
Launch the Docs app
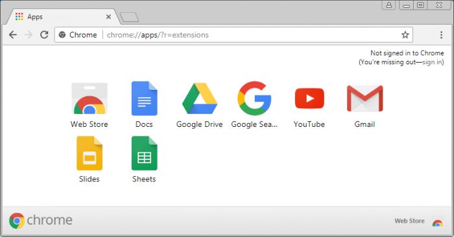[x=144, y=98]
